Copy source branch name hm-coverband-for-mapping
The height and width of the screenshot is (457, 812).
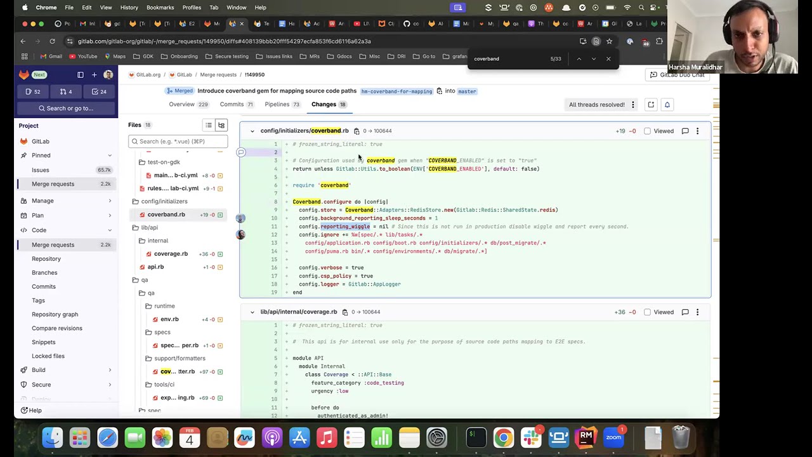pyautogui.click(x=439, y=91)
